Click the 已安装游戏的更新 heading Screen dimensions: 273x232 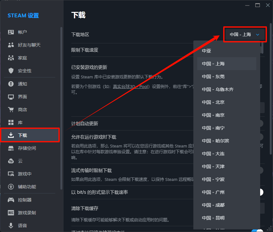coord(89,67)
